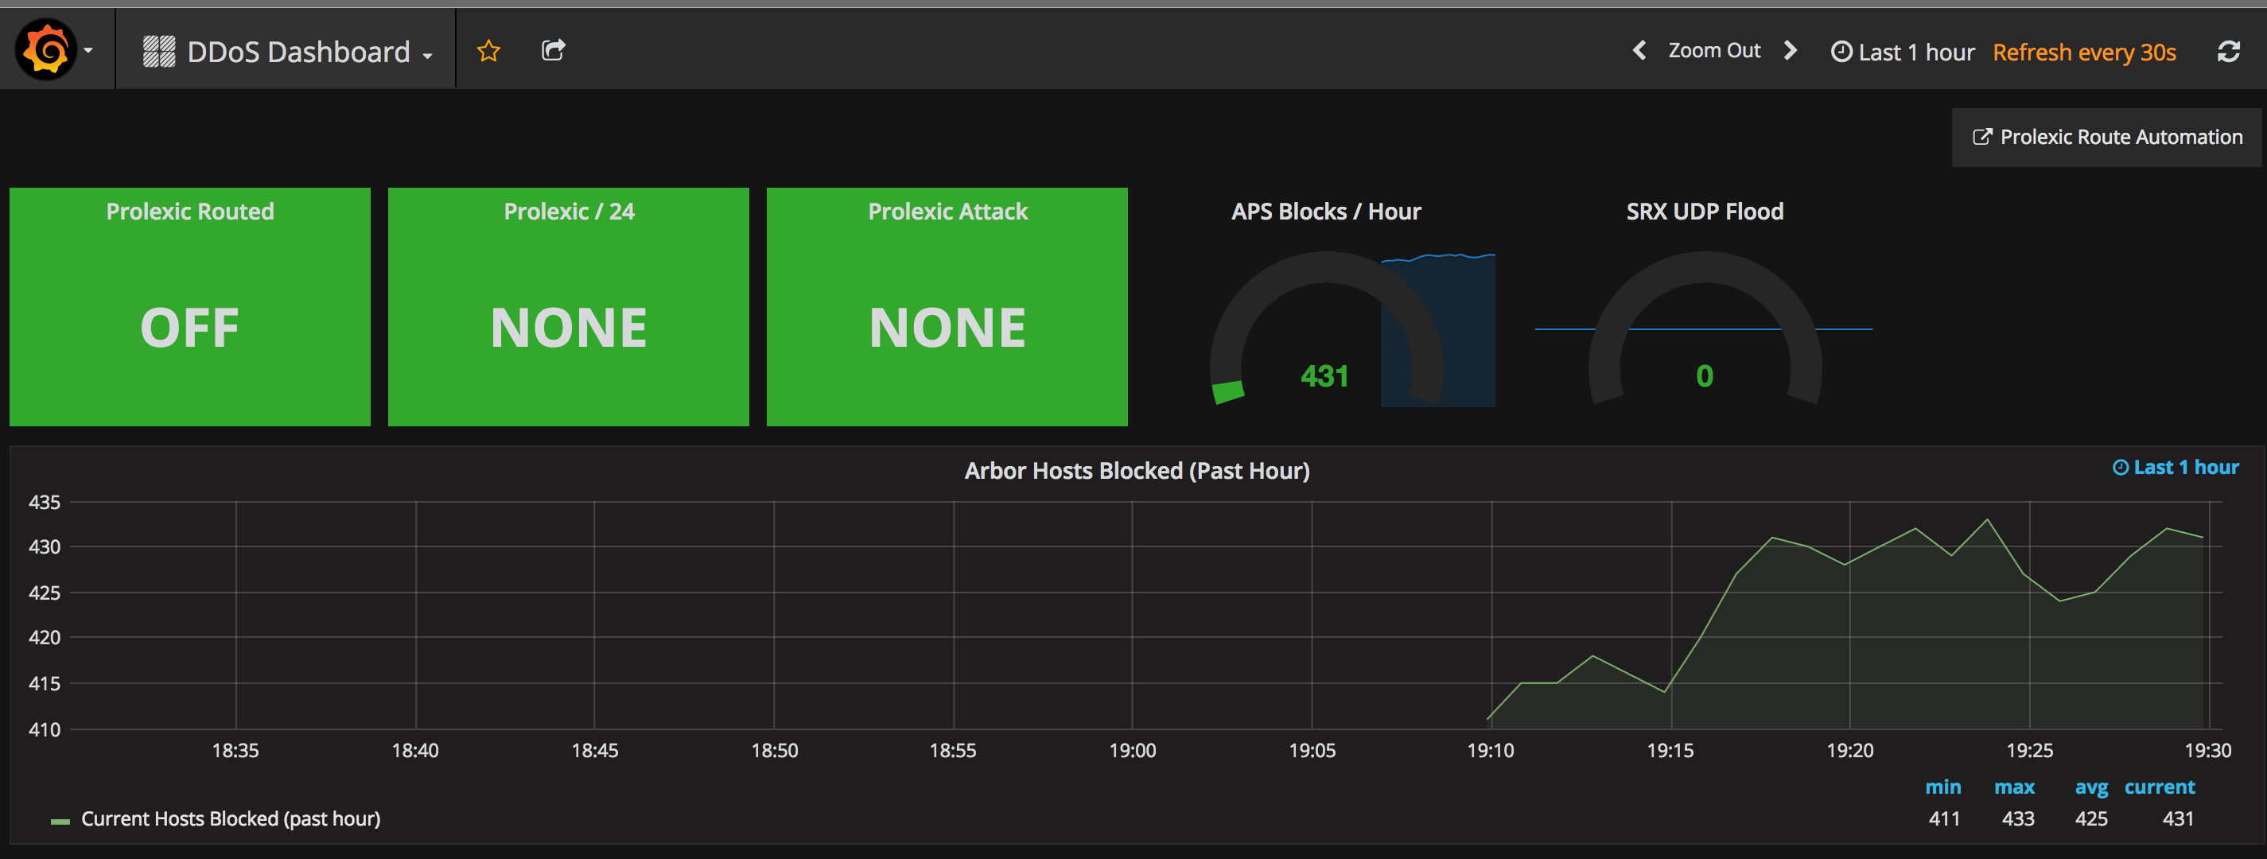Image resolution: width=2267 pixels, height=859 pixels.
Task: Share the dashboard via share icon
Action: click(553, 50)
